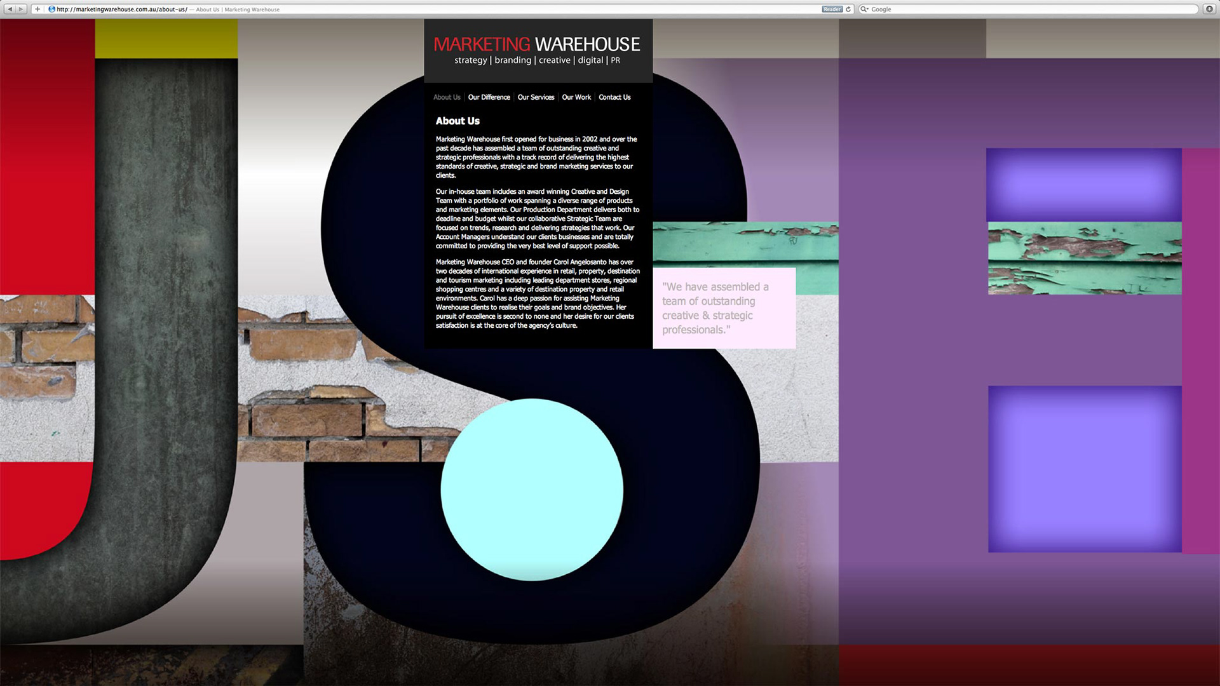
Task: Click the globe site icon in address bar
Action: click(52, 9)
